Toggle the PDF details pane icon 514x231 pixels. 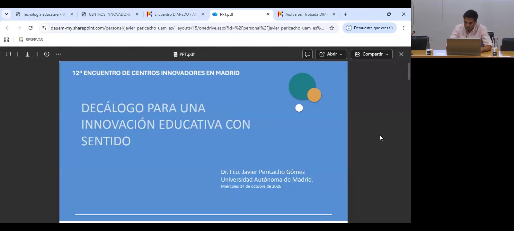(8, 54)
